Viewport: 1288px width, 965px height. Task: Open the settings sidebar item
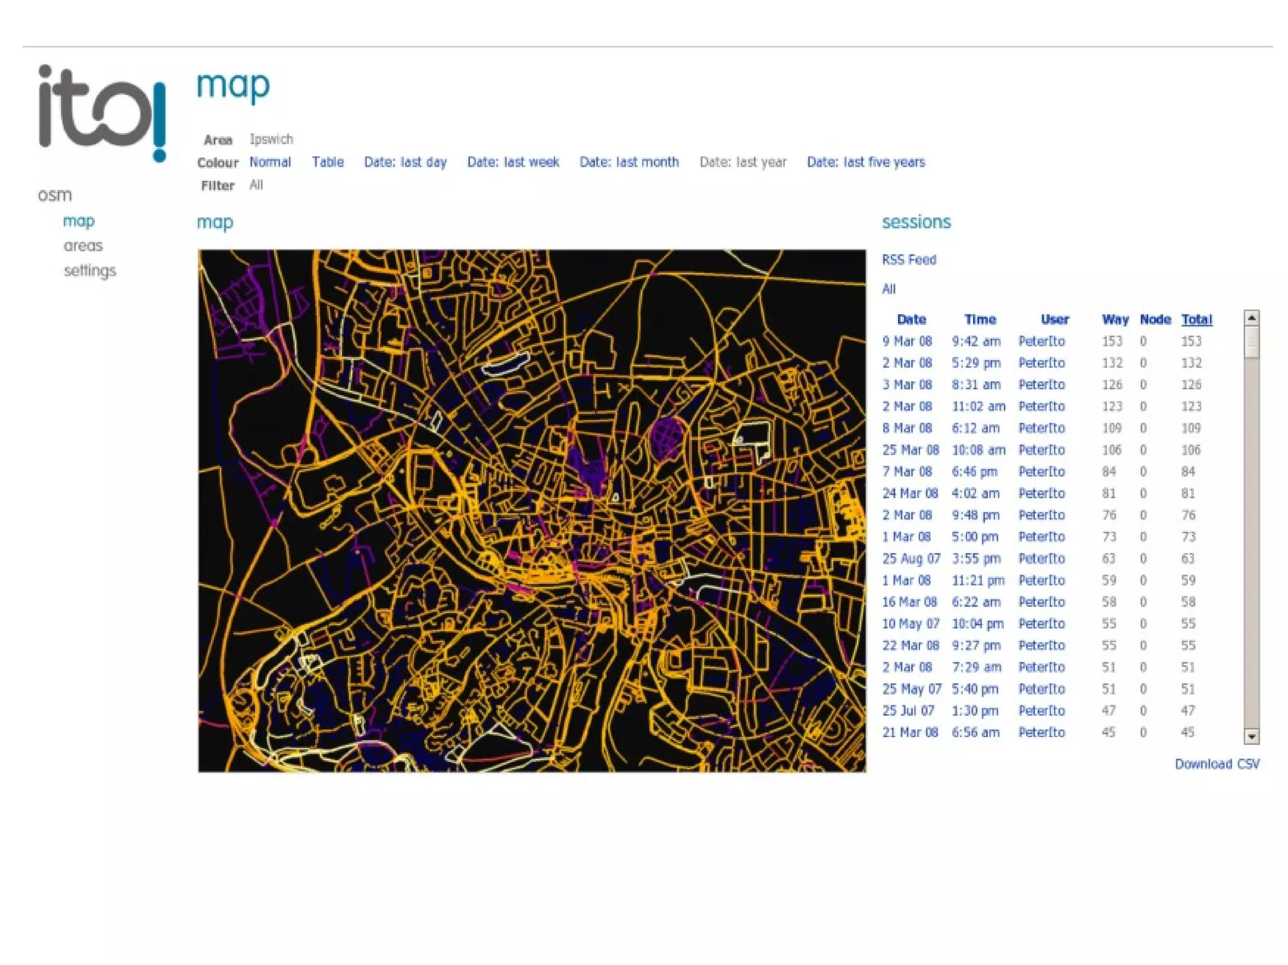pyautogui.click(x=90, y=271)
